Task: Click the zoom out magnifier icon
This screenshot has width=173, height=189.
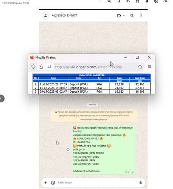Action: [100, 1]
